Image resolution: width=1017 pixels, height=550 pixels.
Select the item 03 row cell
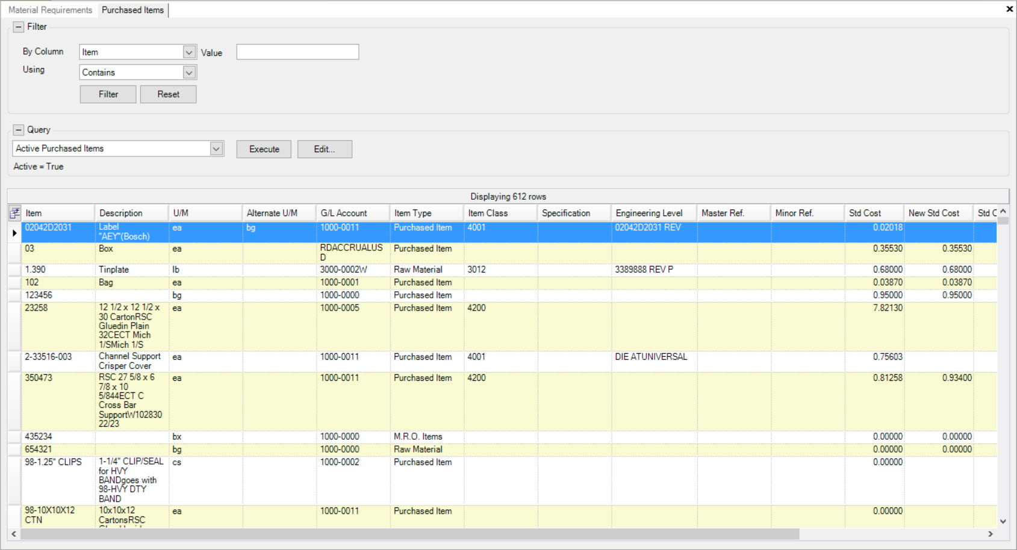tap(58, 253)
